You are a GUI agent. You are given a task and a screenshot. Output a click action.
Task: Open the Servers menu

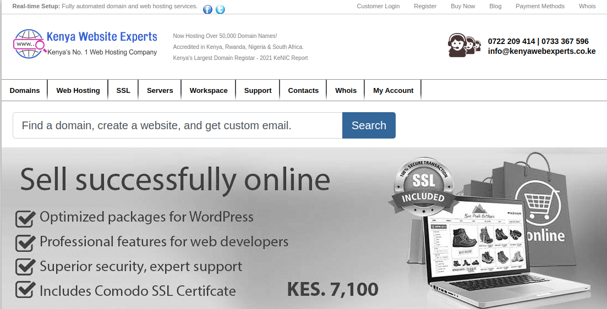[x=160, y=91]
